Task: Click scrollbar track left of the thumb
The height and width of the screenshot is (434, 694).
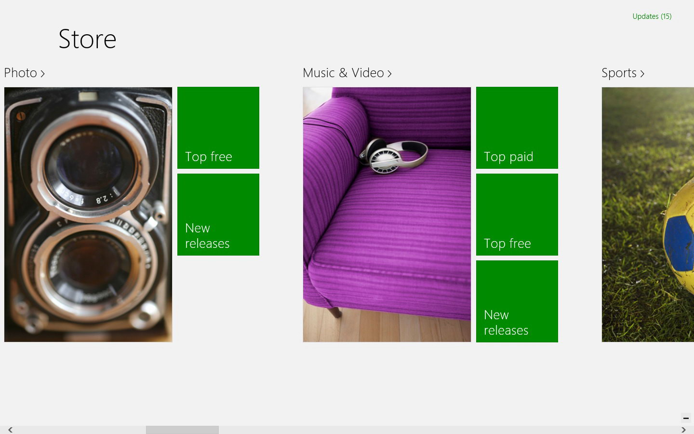Action: click(80, 430)
